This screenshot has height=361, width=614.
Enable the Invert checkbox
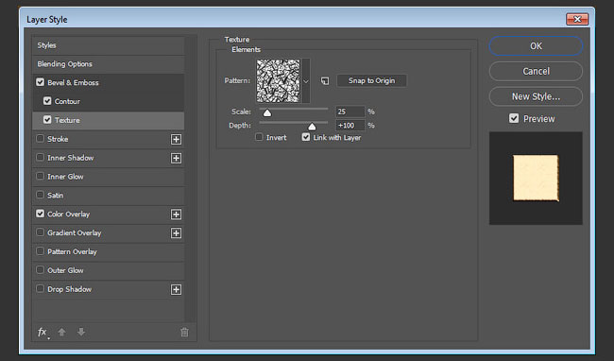tap(259, 137)
